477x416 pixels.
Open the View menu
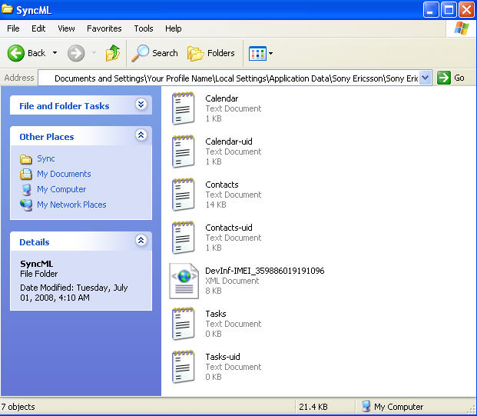(66, 28)
